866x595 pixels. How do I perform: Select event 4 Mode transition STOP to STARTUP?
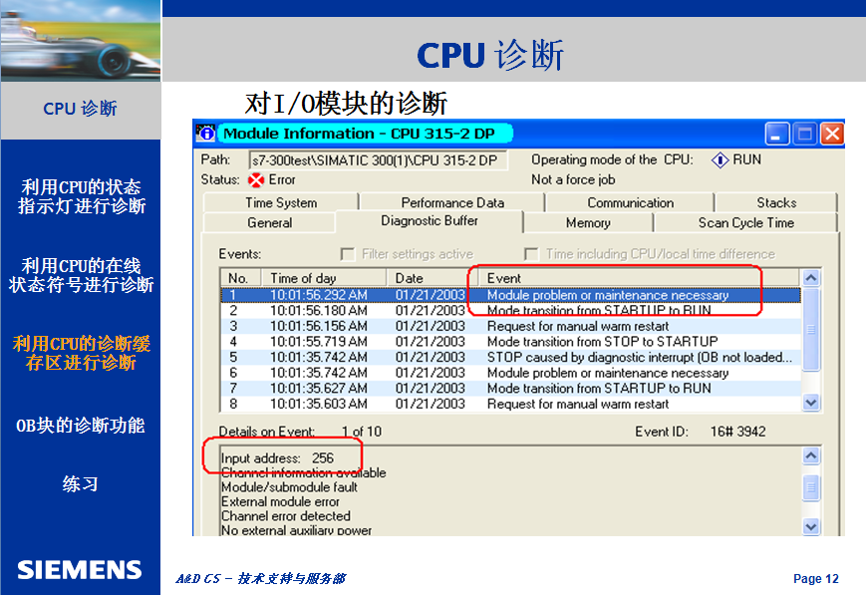pyautogui.click(x=511, y=342)
